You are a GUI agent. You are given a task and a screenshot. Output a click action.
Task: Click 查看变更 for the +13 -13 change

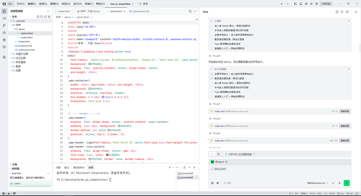(345, 141)
